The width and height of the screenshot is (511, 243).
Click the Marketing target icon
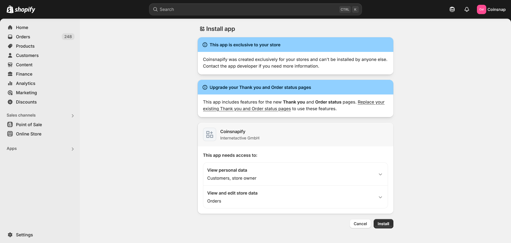[x=10, y=93]
